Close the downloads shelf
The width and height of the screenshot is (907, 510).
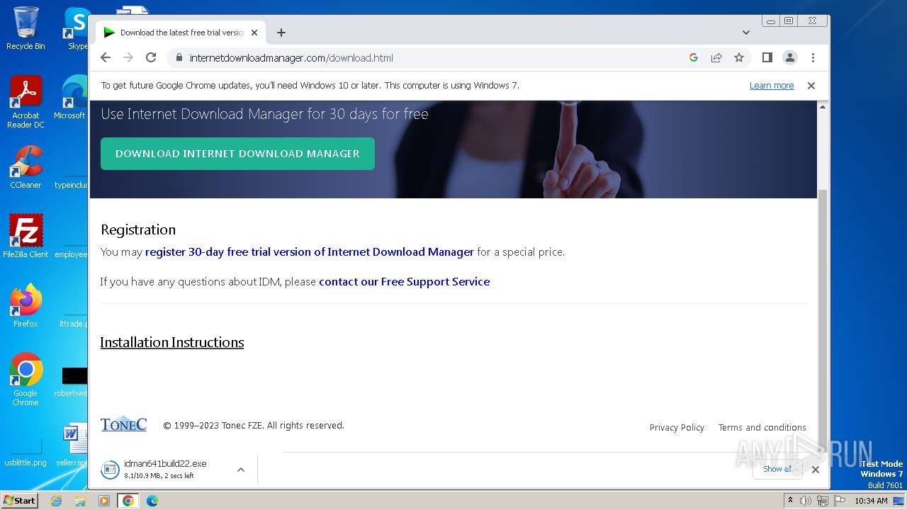click(816, 469)
